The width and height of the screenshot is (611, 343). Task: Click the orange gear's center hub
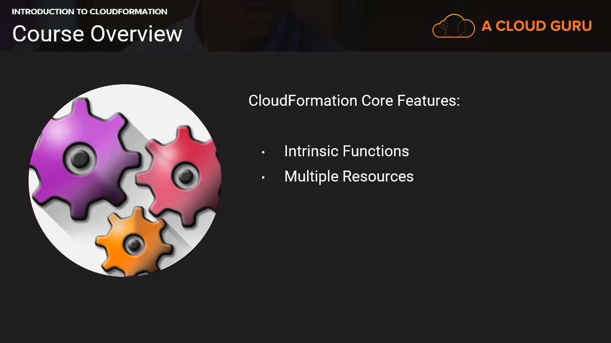134,245
